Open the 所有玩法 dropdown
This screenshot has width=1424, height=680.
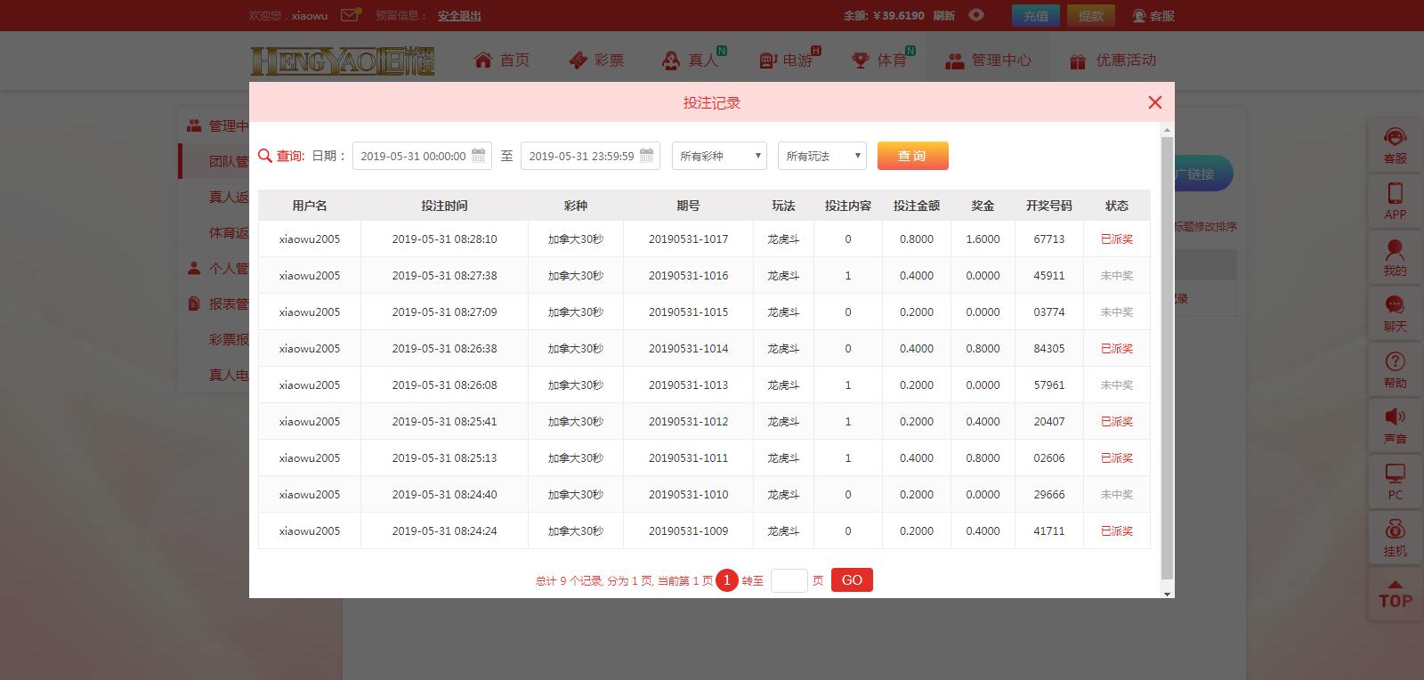pos(821,156)
